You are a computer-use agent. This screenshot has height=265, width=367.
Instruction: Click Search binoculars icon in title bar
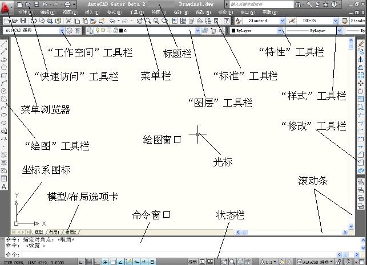298,4
